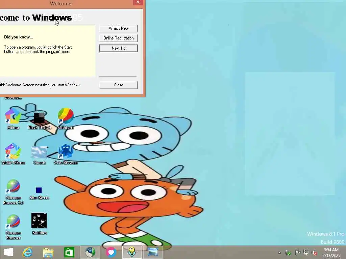
Task: Close the Welcome window with the X
Action: pyautogui.click(x=138, y=2)
